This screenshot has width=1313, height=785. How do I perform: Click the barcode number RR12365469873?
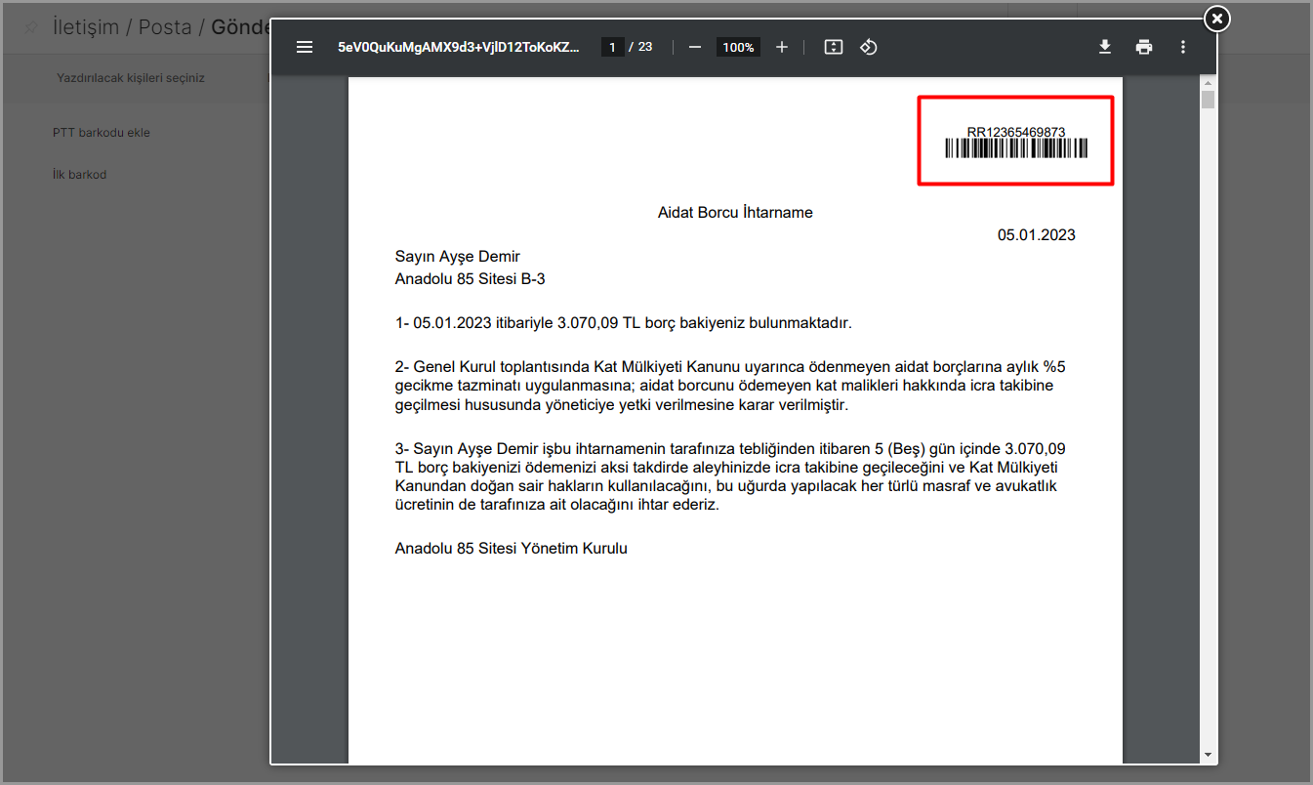coord(1015,132)
